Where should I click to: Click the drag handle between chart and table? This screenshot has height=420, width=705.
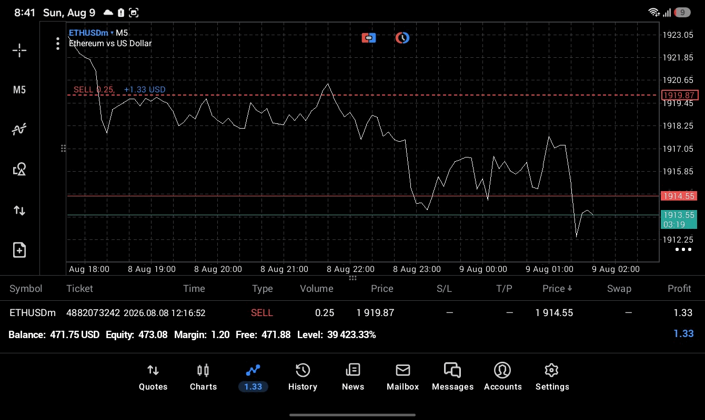pos(352,278)
